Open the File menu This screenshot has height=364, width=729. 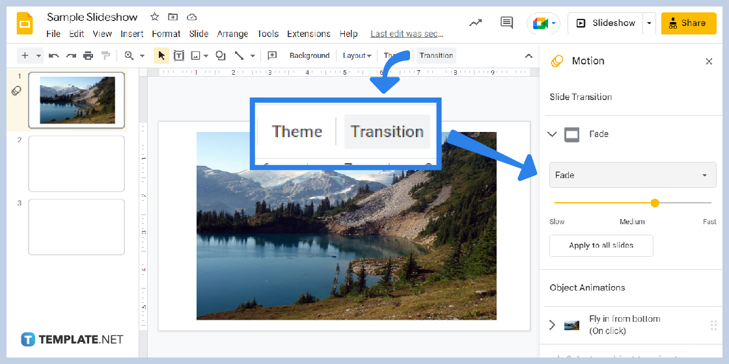pyautogui.click(x=53, y=34)
